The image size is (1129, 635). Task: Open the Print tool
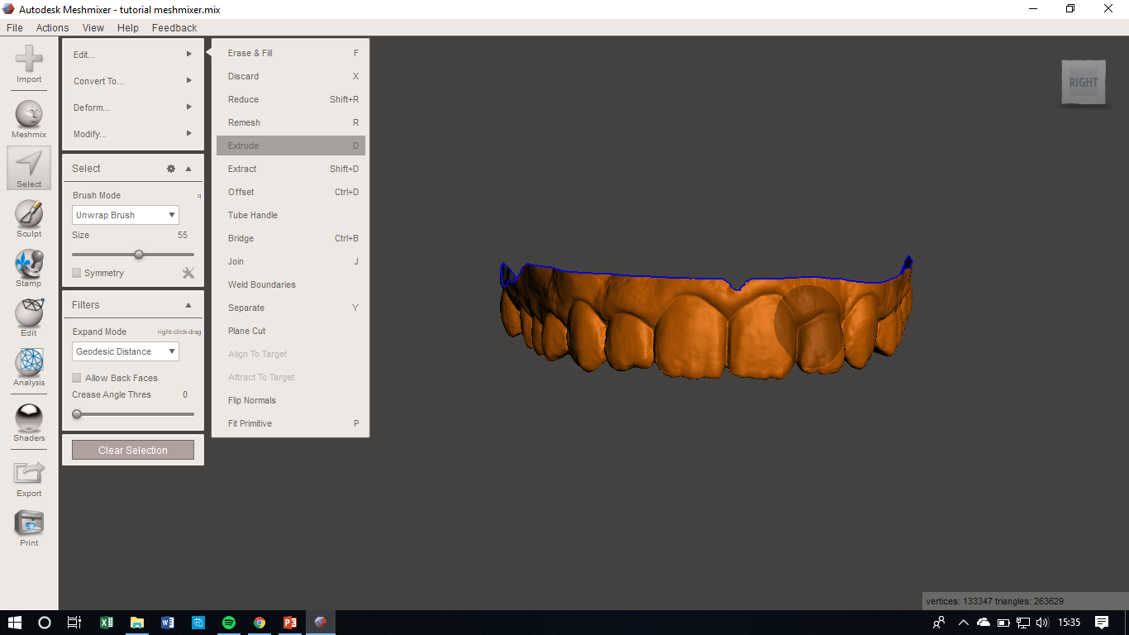29,528
